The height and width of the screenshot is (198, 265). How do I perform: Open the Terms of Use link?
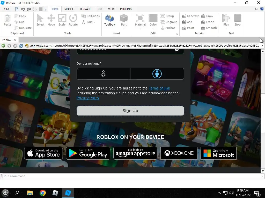pos(159,88)
